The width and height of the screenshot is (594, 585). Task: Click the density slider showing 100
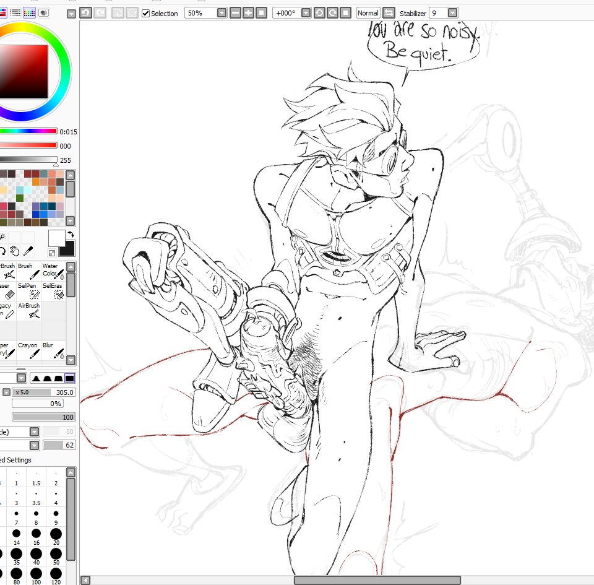click(43, 417)
